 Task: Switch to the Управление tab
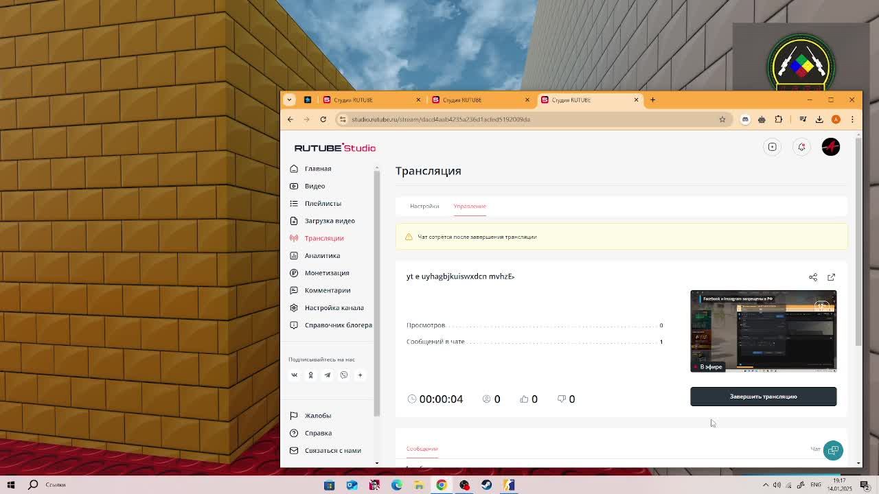coord(470,206)
